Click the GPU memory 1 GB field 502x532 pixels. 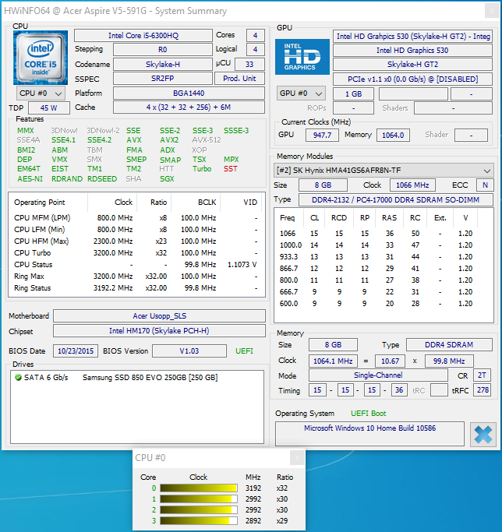[x=353, y=94]
